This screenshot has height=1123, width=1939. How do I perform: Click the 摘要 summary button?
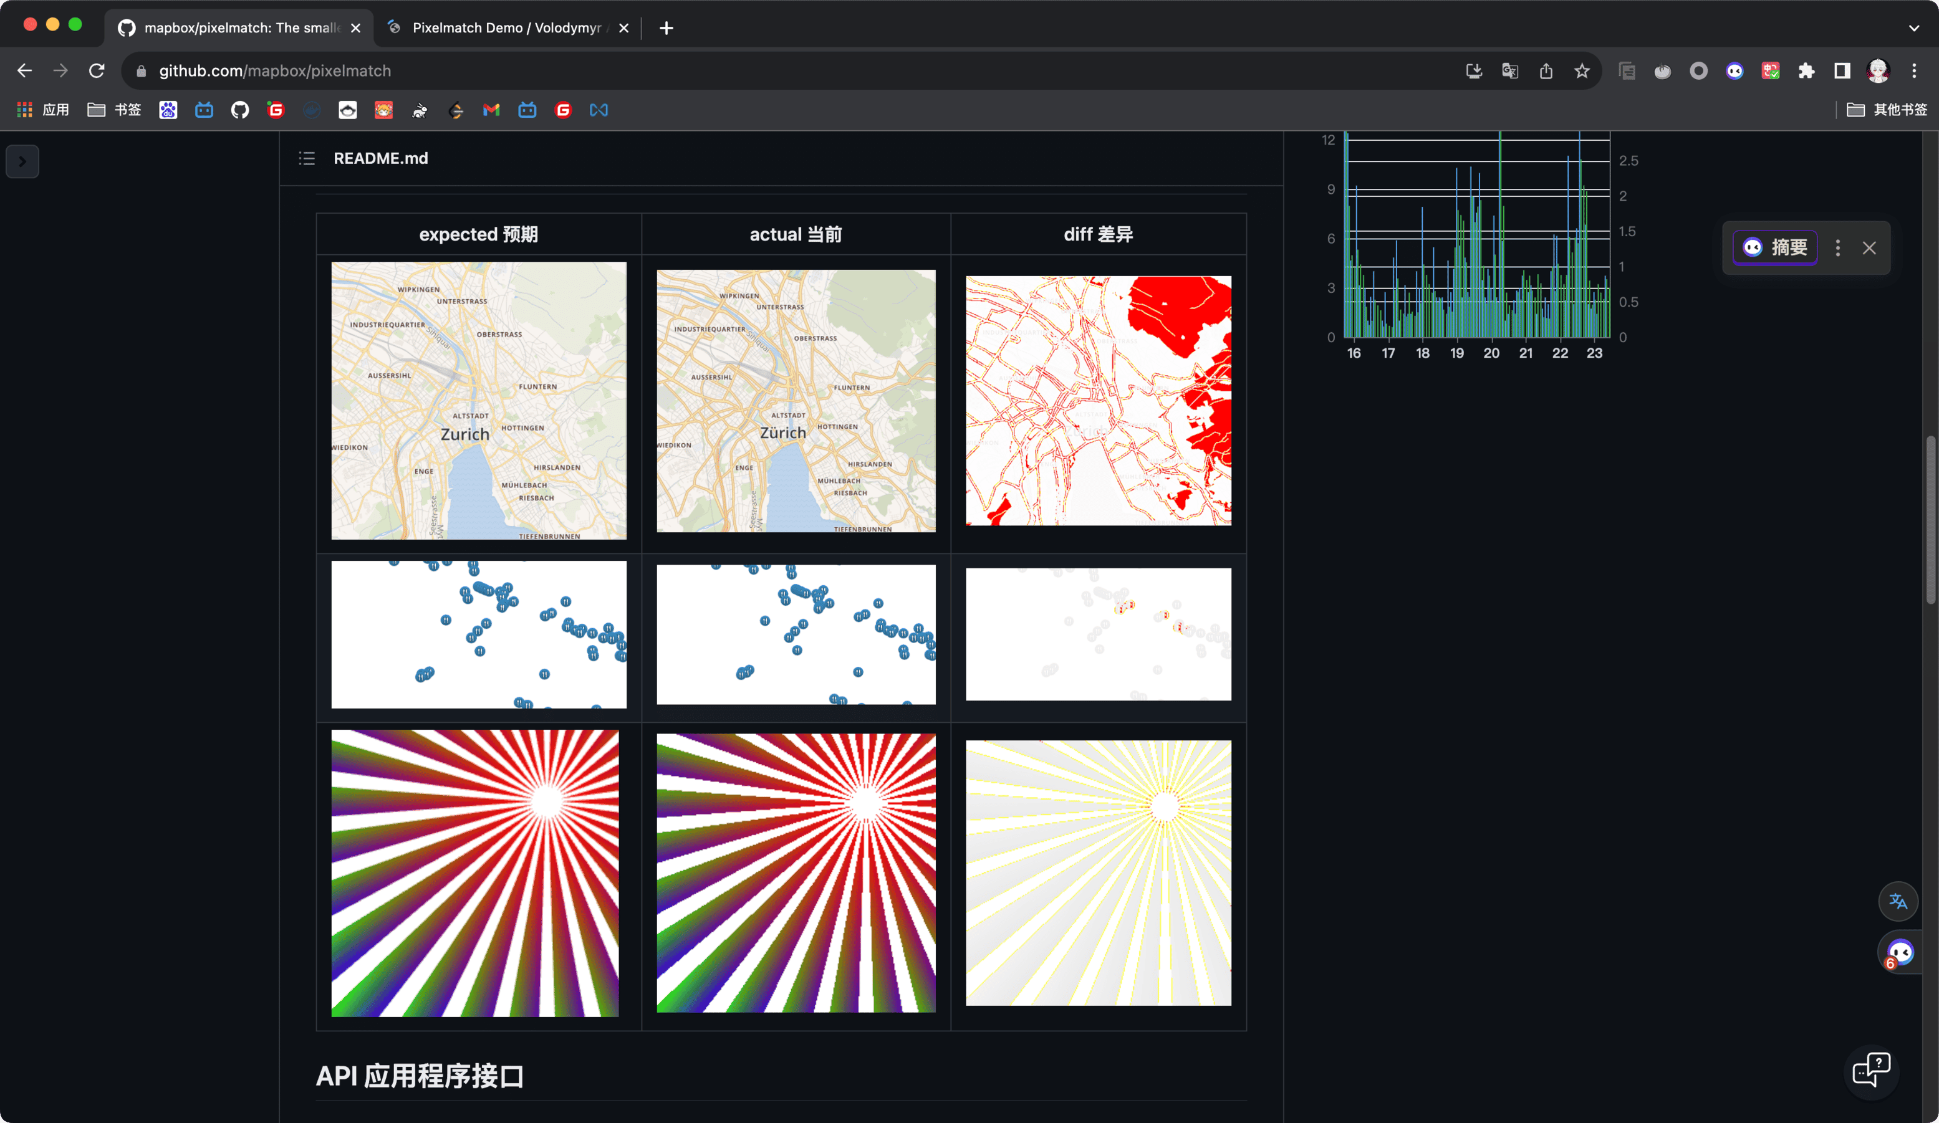tap(1775, 247)
